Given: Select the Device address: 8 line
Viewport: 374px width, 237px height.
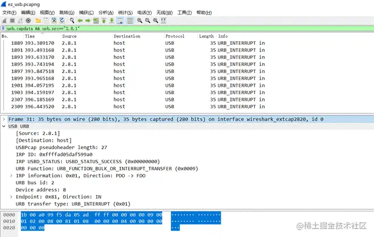Looking at the screenshot, I should point(41,190).
